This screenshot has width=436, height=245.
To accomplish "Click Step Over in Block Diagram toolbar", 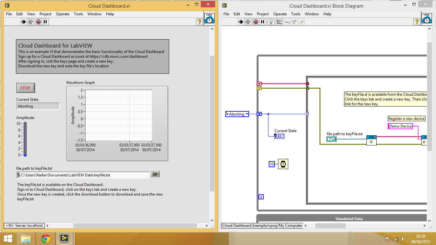I will coord(294,22).
